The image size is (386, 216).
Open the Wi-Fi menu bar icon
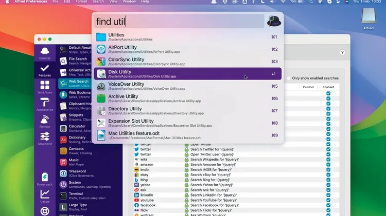click(x=283, y=2)
